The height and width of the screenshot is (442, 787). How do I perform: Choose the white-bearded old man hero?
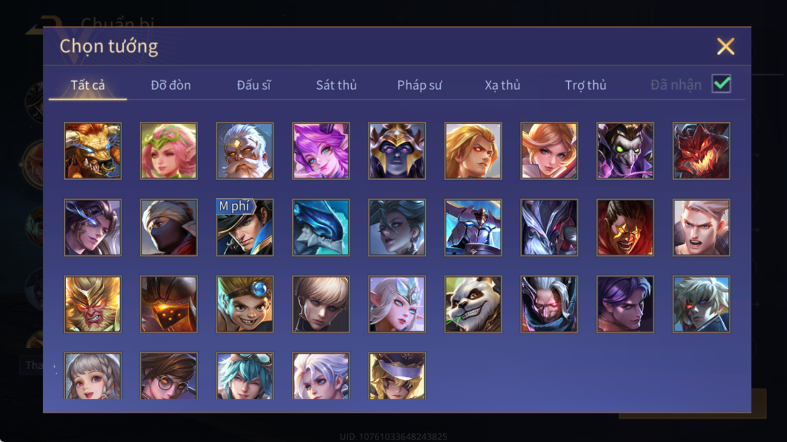pyautogui.click(x=244, y=151)
